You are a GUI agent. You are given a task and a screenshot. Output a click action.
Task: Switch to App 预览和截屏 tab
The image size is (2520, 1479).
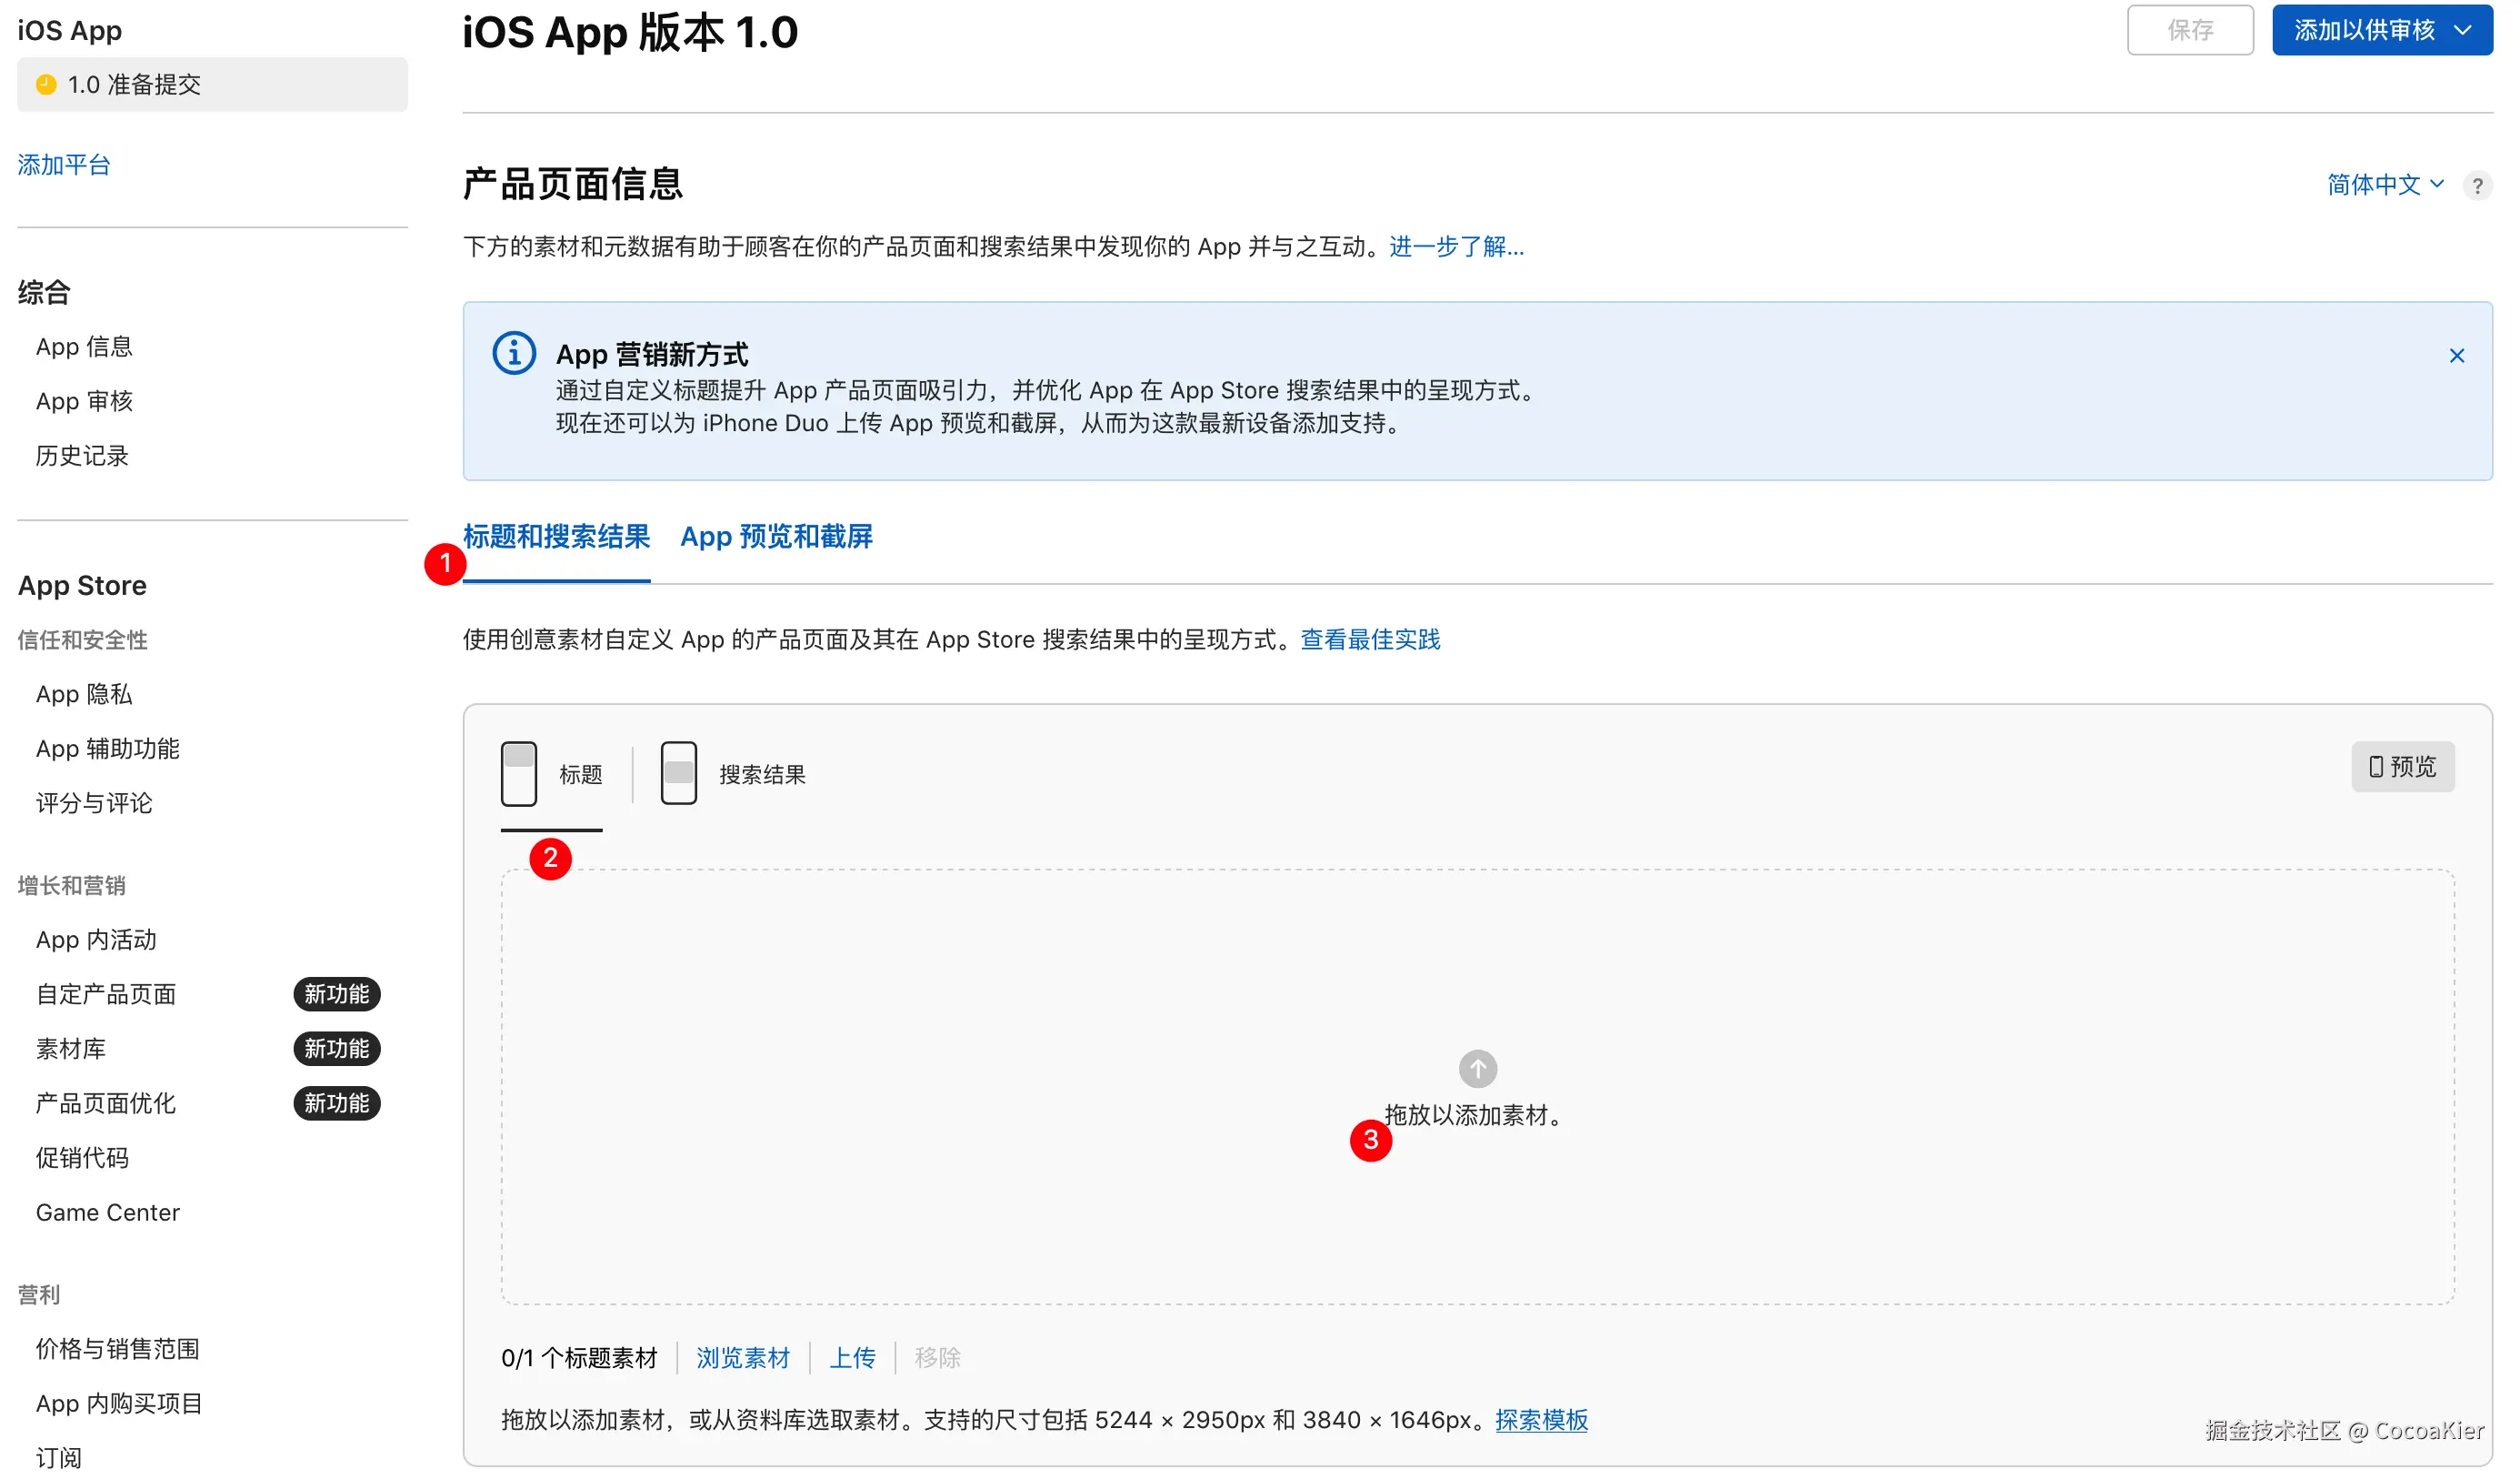(x=776, y=538)
